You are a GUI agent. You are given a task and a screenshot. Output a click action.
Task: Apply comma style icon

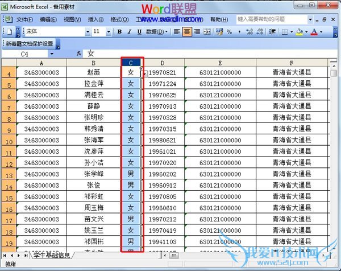pyautogui.click(x=239, y=32)
